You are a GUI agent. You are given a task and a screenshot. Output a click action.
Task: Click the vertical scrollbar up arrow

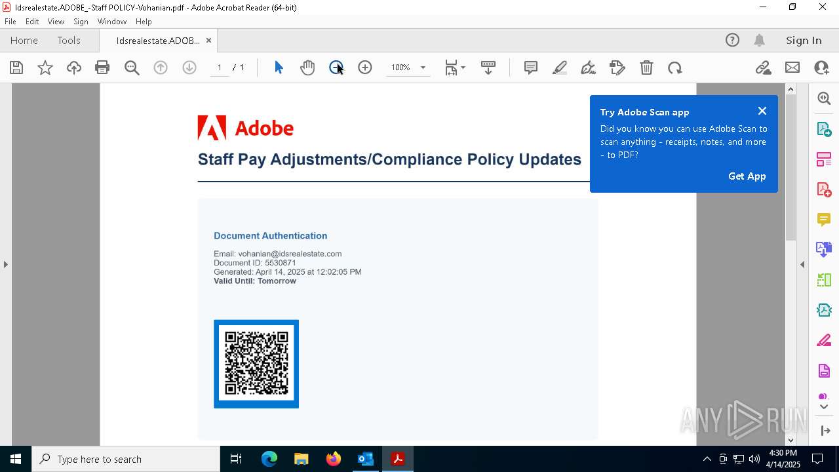pyautogui.click(x=790, y=89)
